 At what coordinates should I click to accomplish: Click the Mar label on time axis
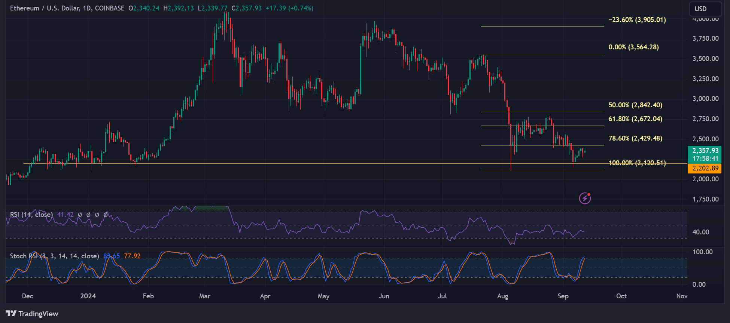204,296
